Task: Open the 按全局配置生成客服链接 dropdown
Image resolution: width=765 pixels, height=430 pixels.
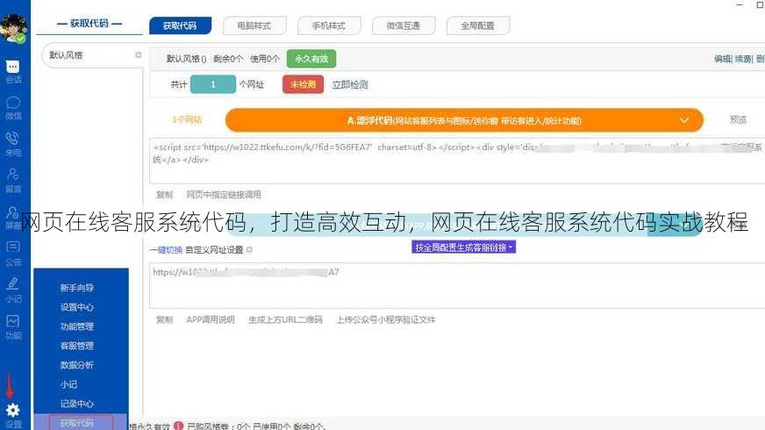Action: pyautogui.click(x=463, y=247)
